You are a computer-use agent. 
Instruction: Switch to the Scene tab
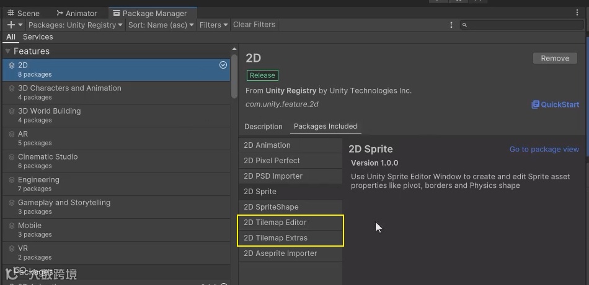coord(24,13)
